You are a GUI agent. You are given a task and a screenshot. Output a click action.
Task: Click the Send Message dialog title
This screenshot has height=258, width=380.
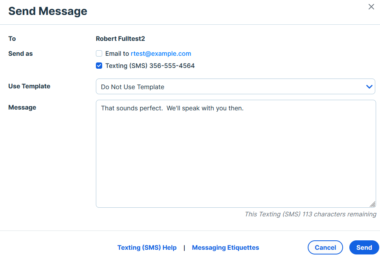[x=48, y=11]
